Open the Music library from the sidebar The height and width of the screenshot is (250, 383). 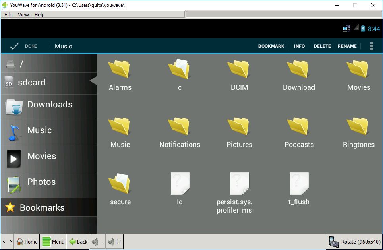(40, 130)
